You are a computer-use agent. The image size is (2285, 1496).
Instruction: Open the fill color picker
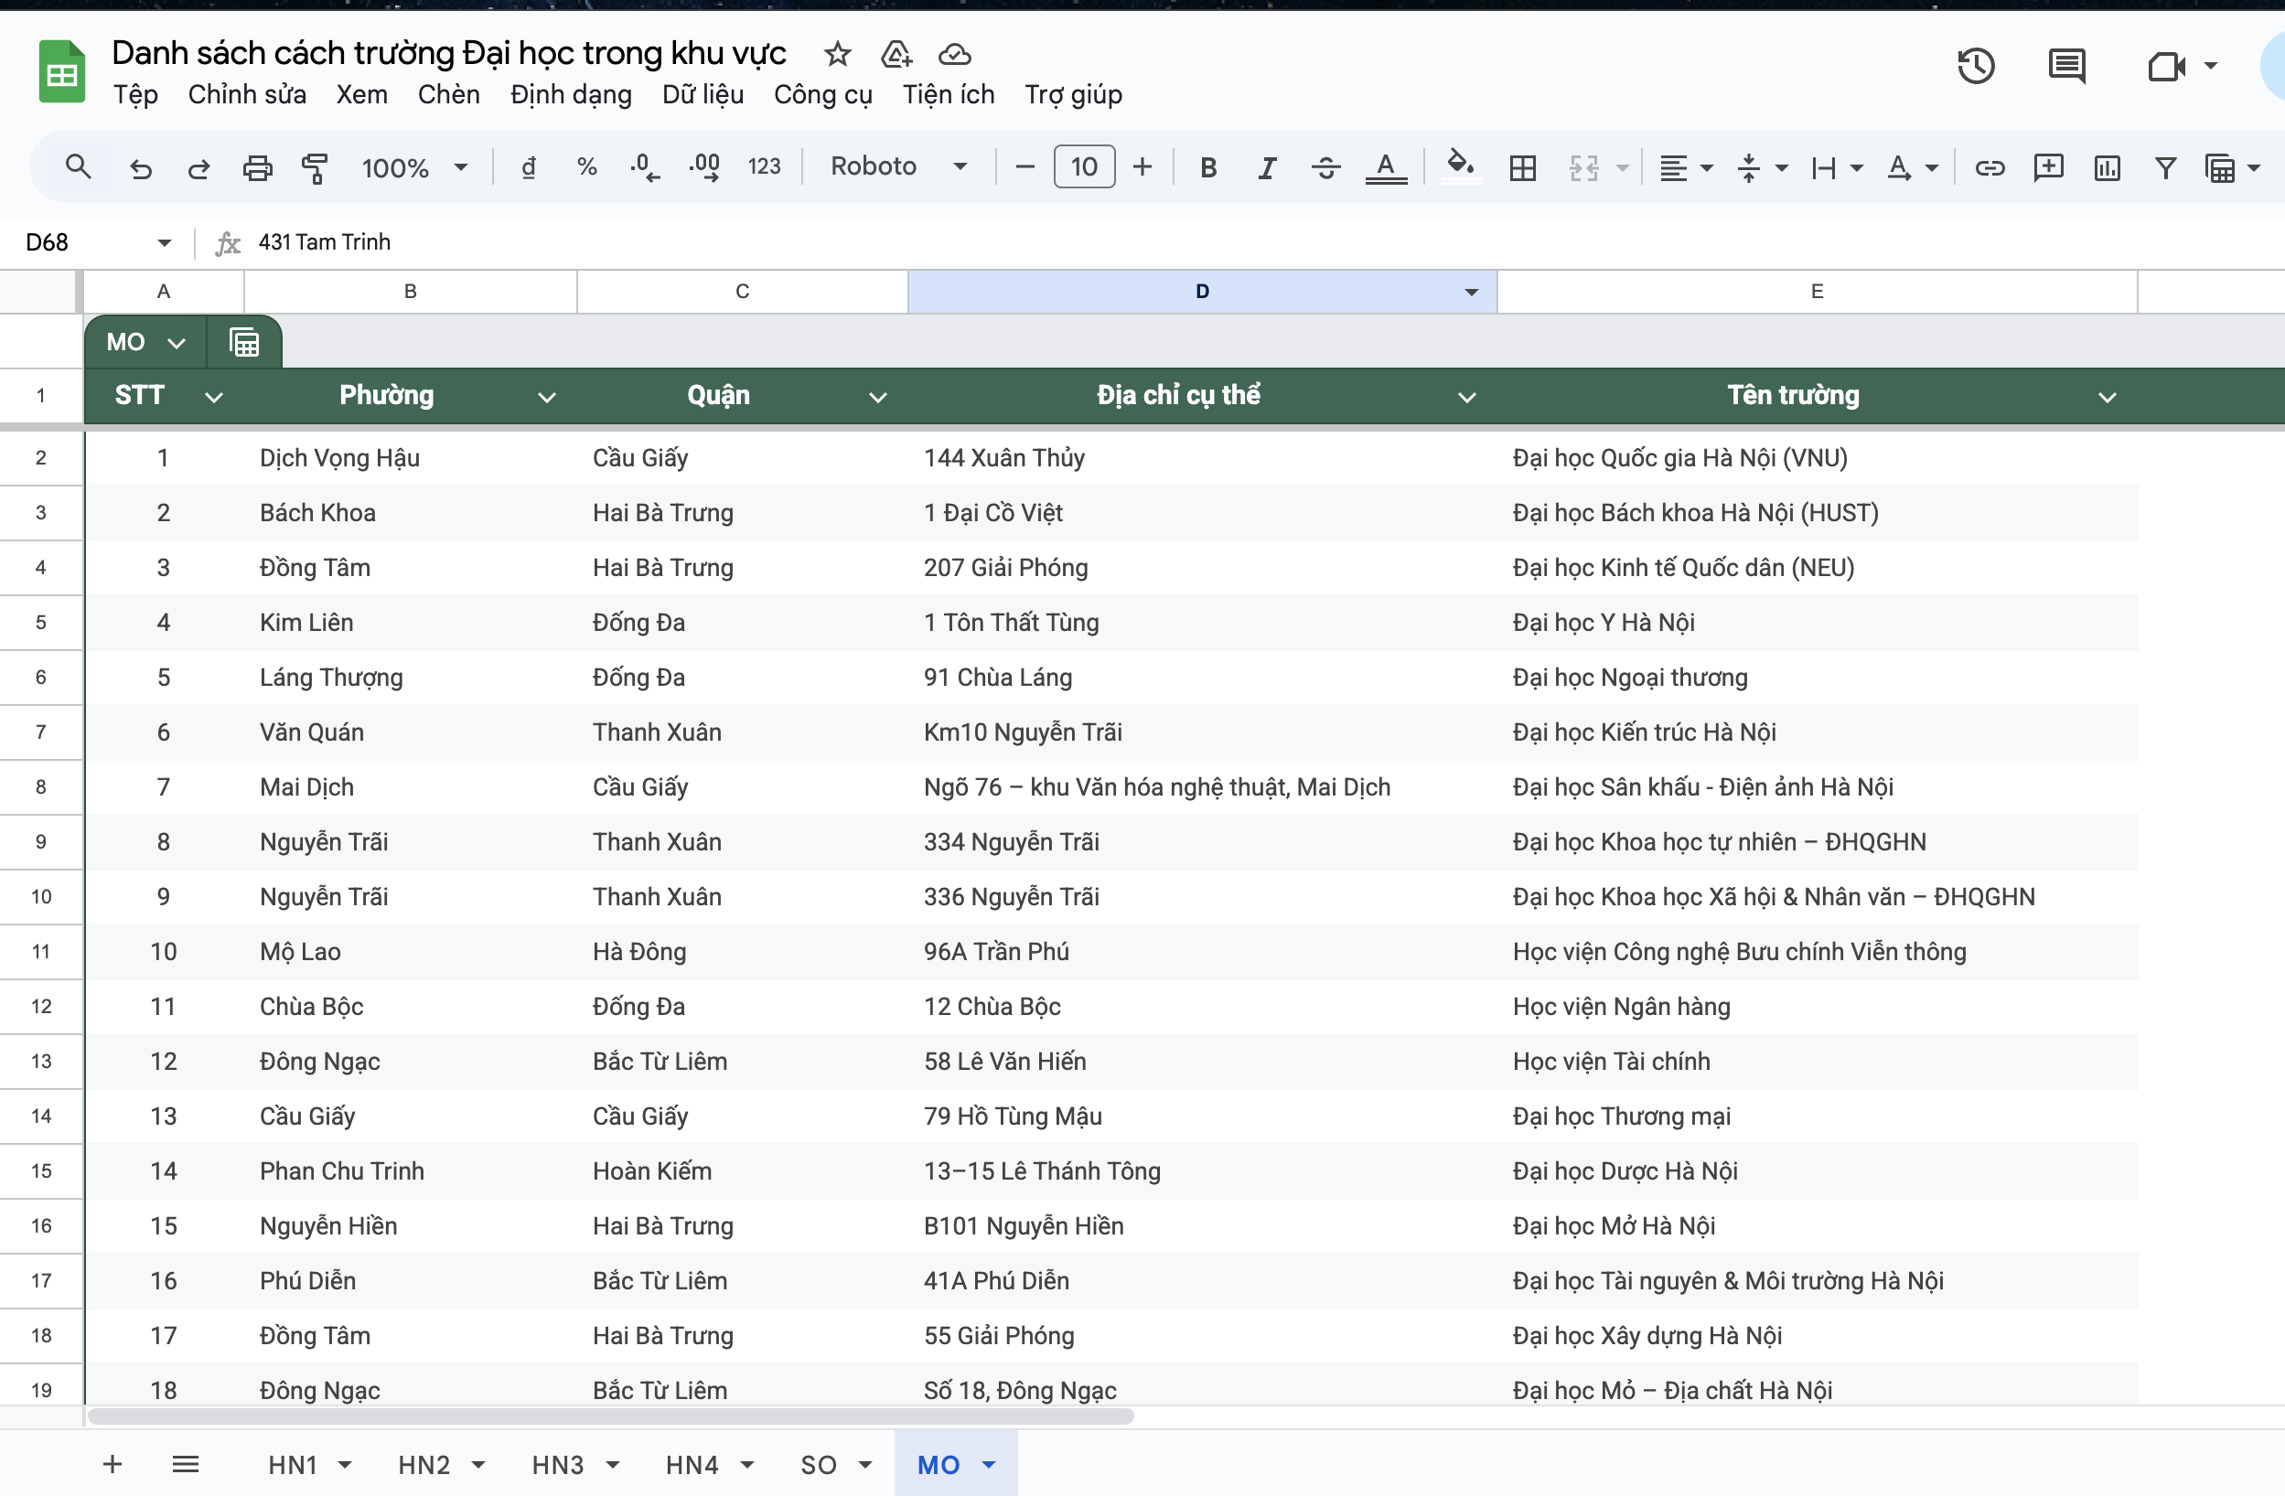pos(1460,166)
